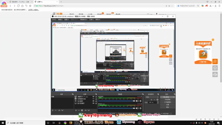Open OBS Scene Collection menu
The width and height of the screenshot is (222, 125).
[84, 19]
